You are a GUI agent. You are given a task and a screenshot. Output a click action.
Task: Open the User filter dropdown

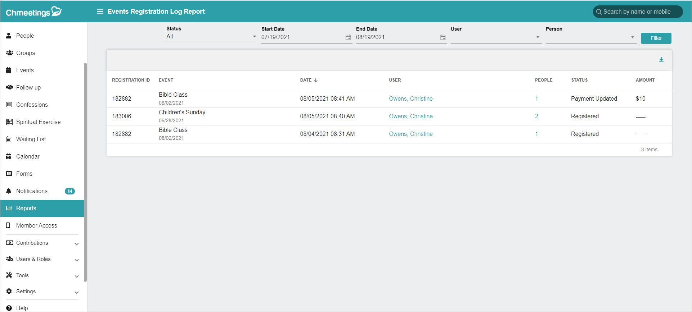coord(496,37)
